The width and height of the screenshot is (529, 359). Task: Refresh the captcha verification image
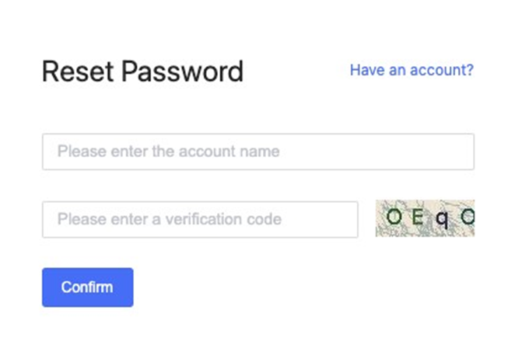[x=425, y=218]
